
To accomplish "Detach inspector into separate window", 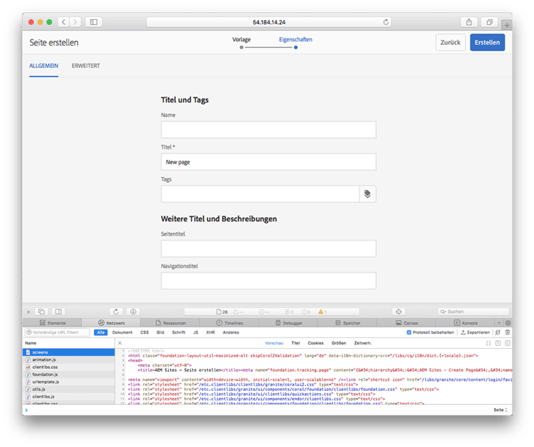I will [41, 312].
